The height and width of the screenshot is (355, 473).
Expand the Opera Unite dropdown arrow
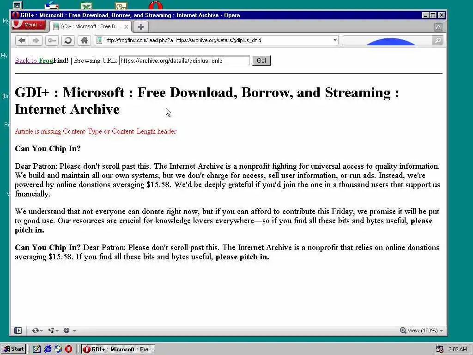click(x=57, y=331)
